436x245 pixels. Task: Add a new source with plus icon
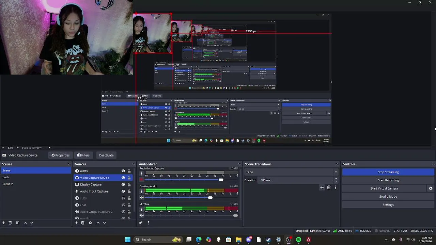[76, 223]
